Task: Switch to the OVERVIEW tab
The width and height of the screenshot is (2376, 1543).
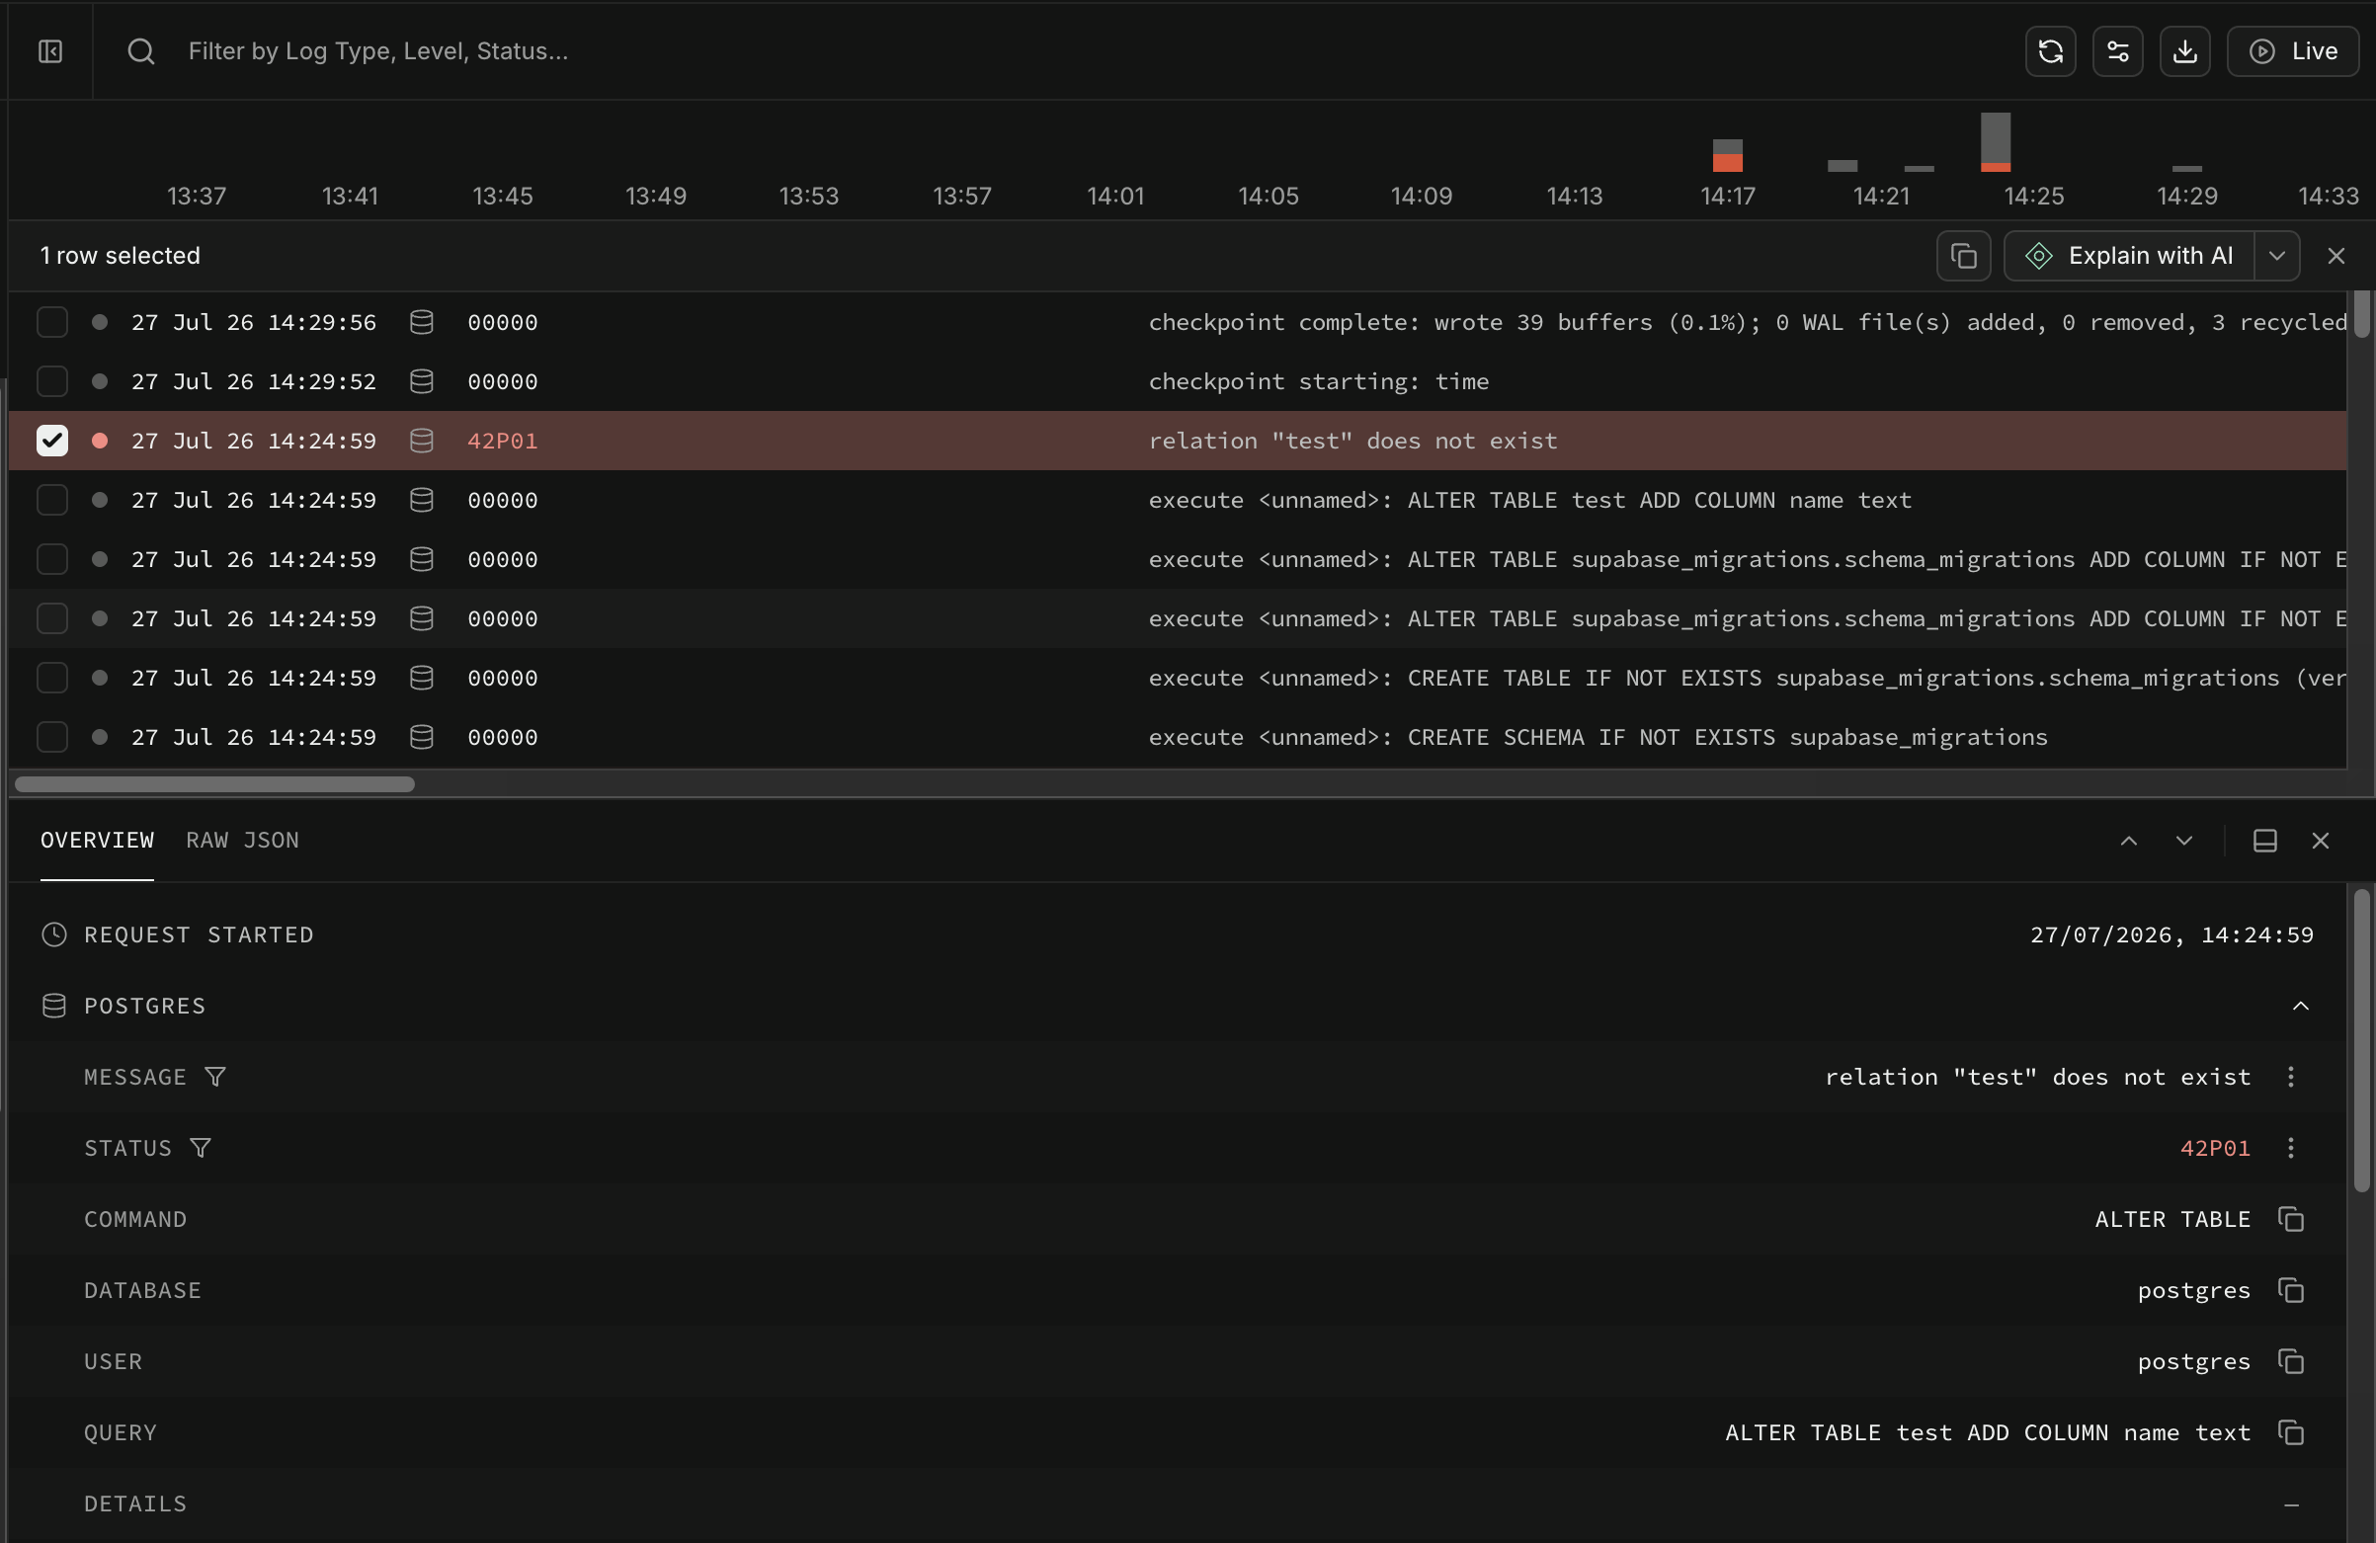Action: coord(97,841)
